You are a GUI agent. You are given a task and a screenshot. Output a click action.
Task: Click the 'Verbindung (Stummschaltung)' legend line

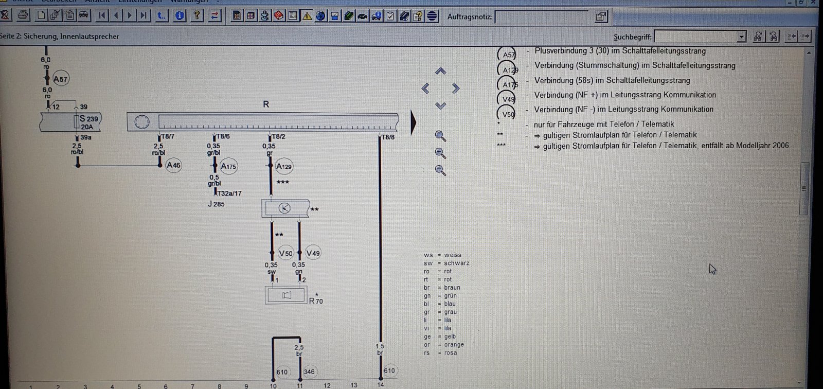(635, 65)
